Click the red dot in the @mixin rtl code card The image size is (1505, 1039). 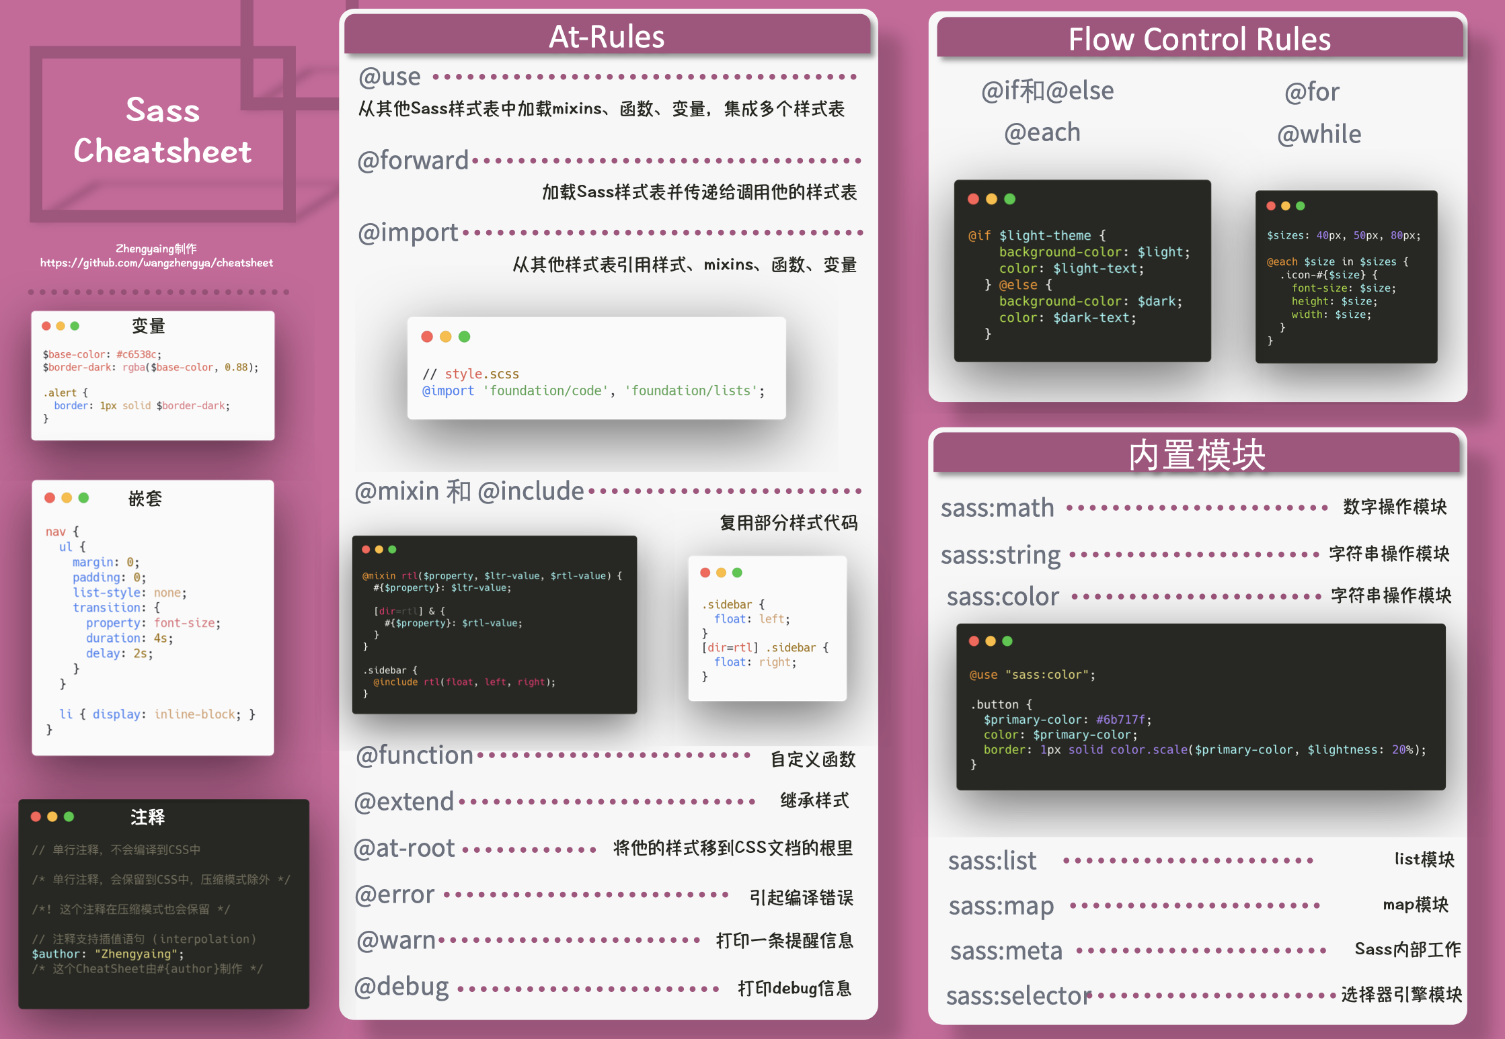tap(366, 550)
